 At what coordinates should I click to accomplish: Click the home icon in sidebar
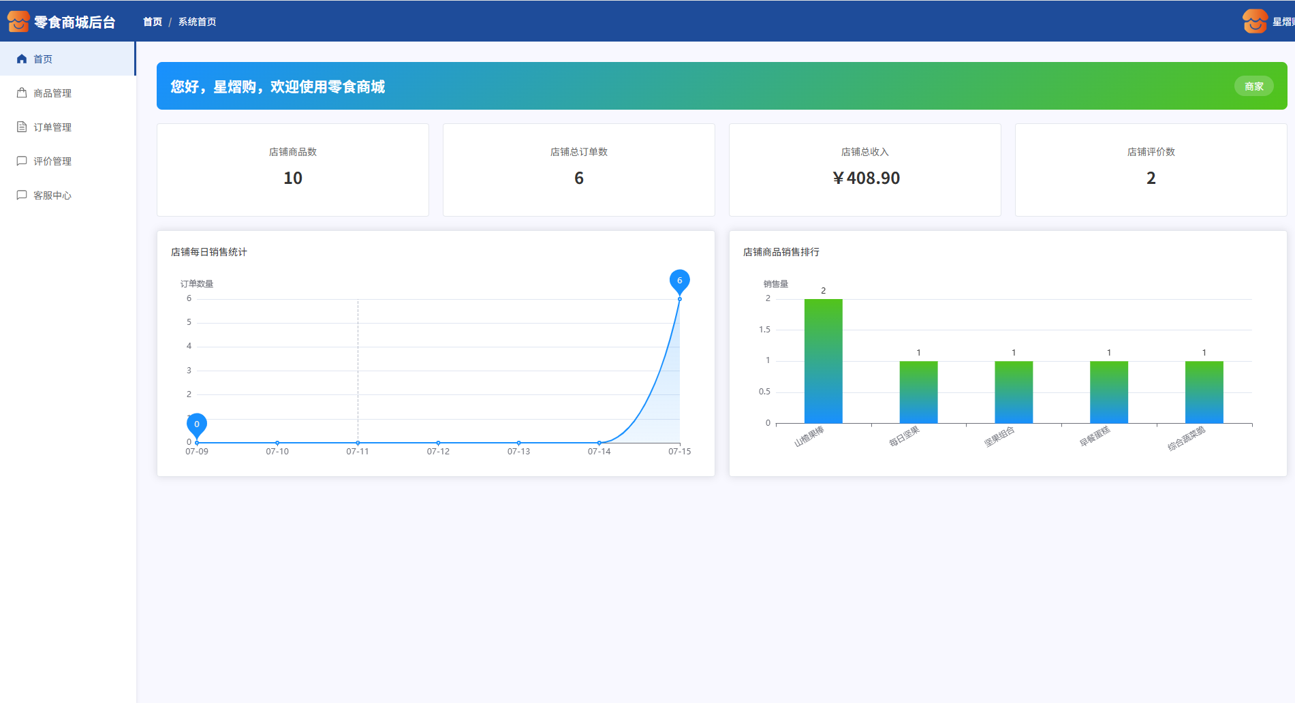(22, 59)
